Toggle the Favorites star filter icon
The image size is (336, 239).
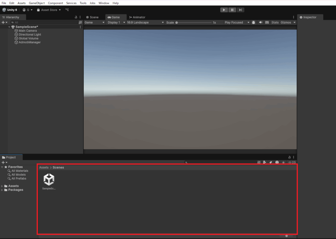(283, 162)
